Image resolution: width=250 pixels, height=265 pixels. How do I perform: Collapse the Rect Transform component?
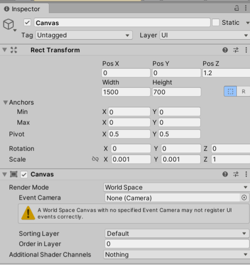tap(5, 50)
